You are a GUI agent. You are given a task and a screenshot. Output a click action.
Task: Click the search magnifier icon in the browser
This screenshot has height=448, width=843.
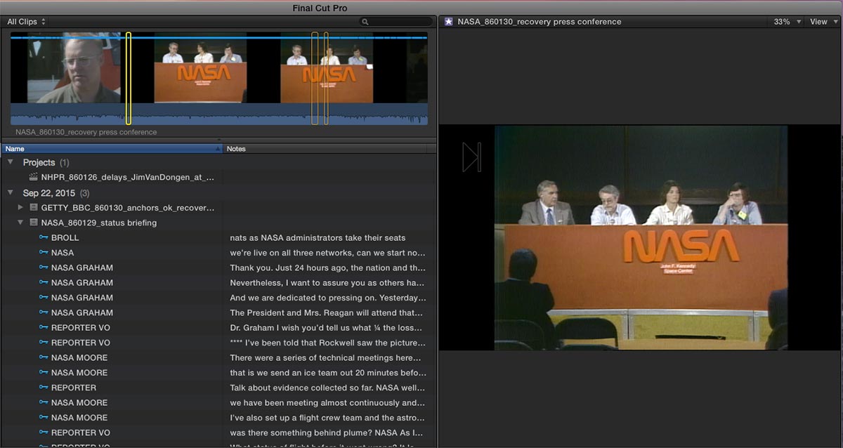pyautogui.click(x=365, y=22)
